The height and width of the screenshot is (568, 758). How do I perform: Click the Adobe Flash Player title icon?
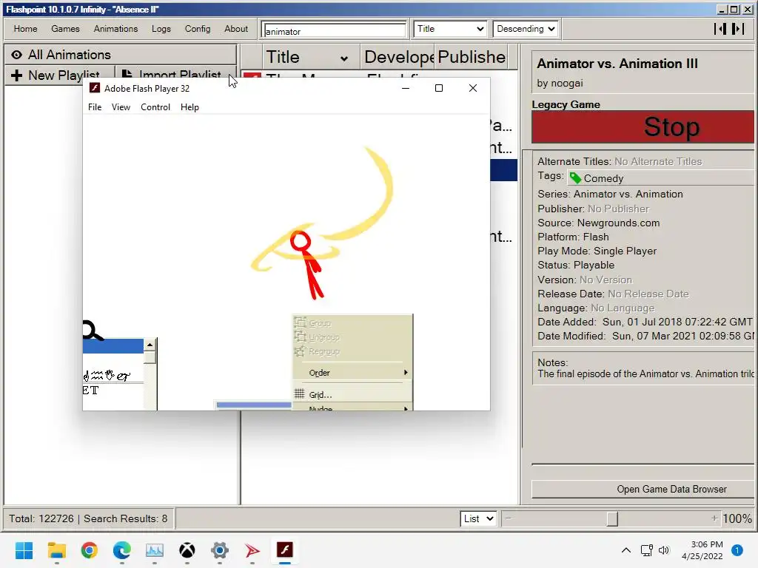pos(95,88)
